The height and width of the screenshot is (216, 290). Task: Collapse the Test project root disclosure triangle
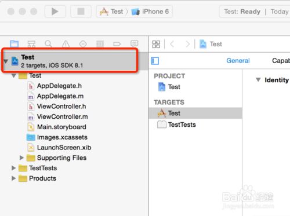pos(6,61)
